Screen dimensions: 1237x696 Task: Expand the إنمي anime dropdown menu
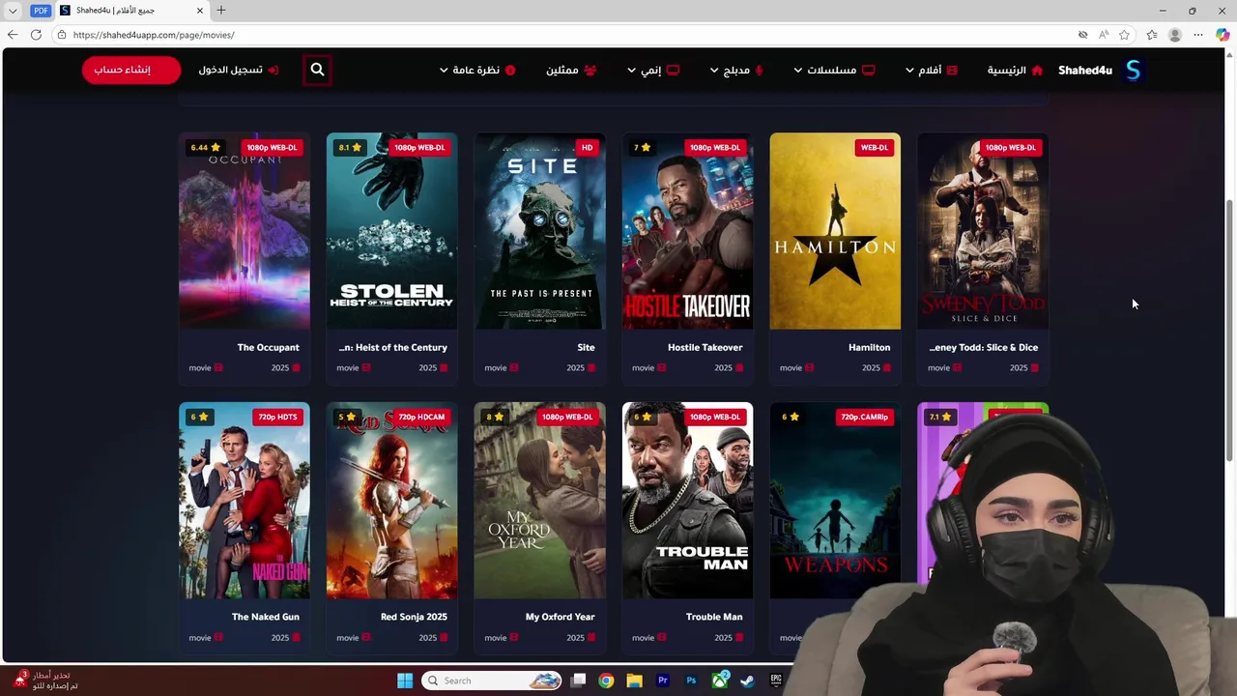653,70
